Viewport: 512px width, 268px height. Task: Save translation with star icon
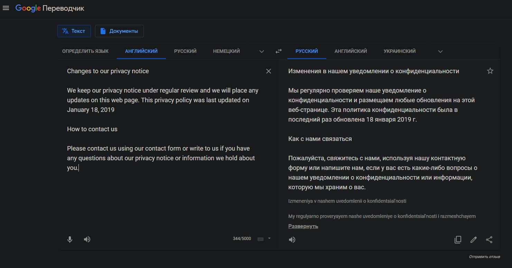(x=490, y=71)
